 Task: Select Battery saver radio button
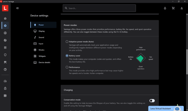click(67, 56)
